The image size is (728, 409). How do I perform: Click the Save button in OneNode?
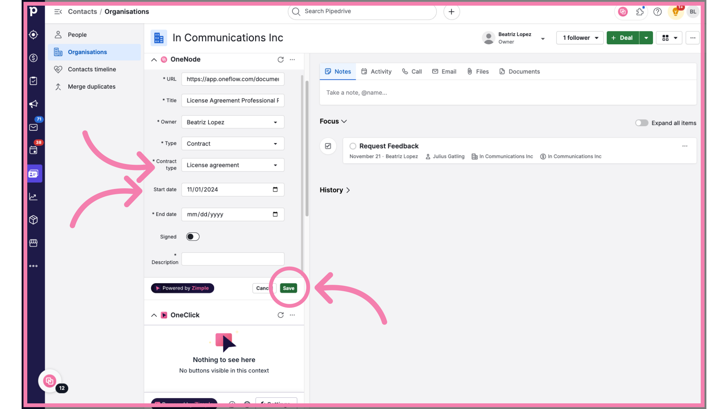point(289,288)
